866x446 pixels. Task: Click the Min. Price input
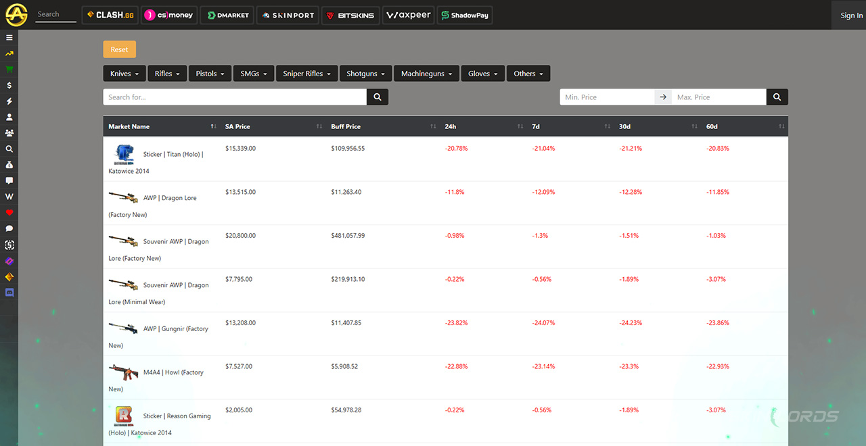click(607, 97)
